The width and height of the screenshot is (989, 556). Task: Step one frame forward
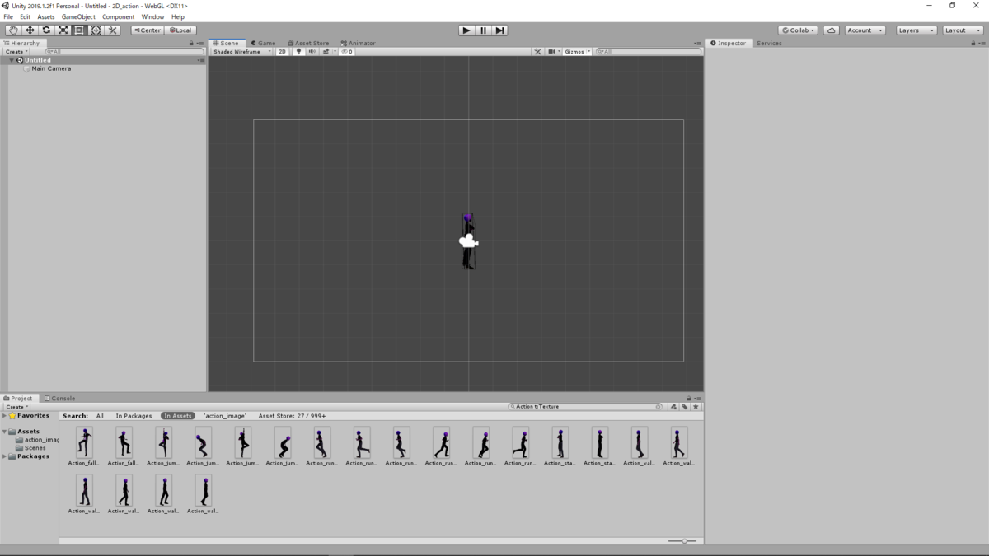pos(499,30)
